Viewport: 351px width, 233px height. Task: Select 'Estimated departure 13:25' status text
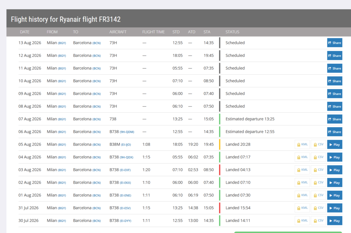tap(250, 119)
